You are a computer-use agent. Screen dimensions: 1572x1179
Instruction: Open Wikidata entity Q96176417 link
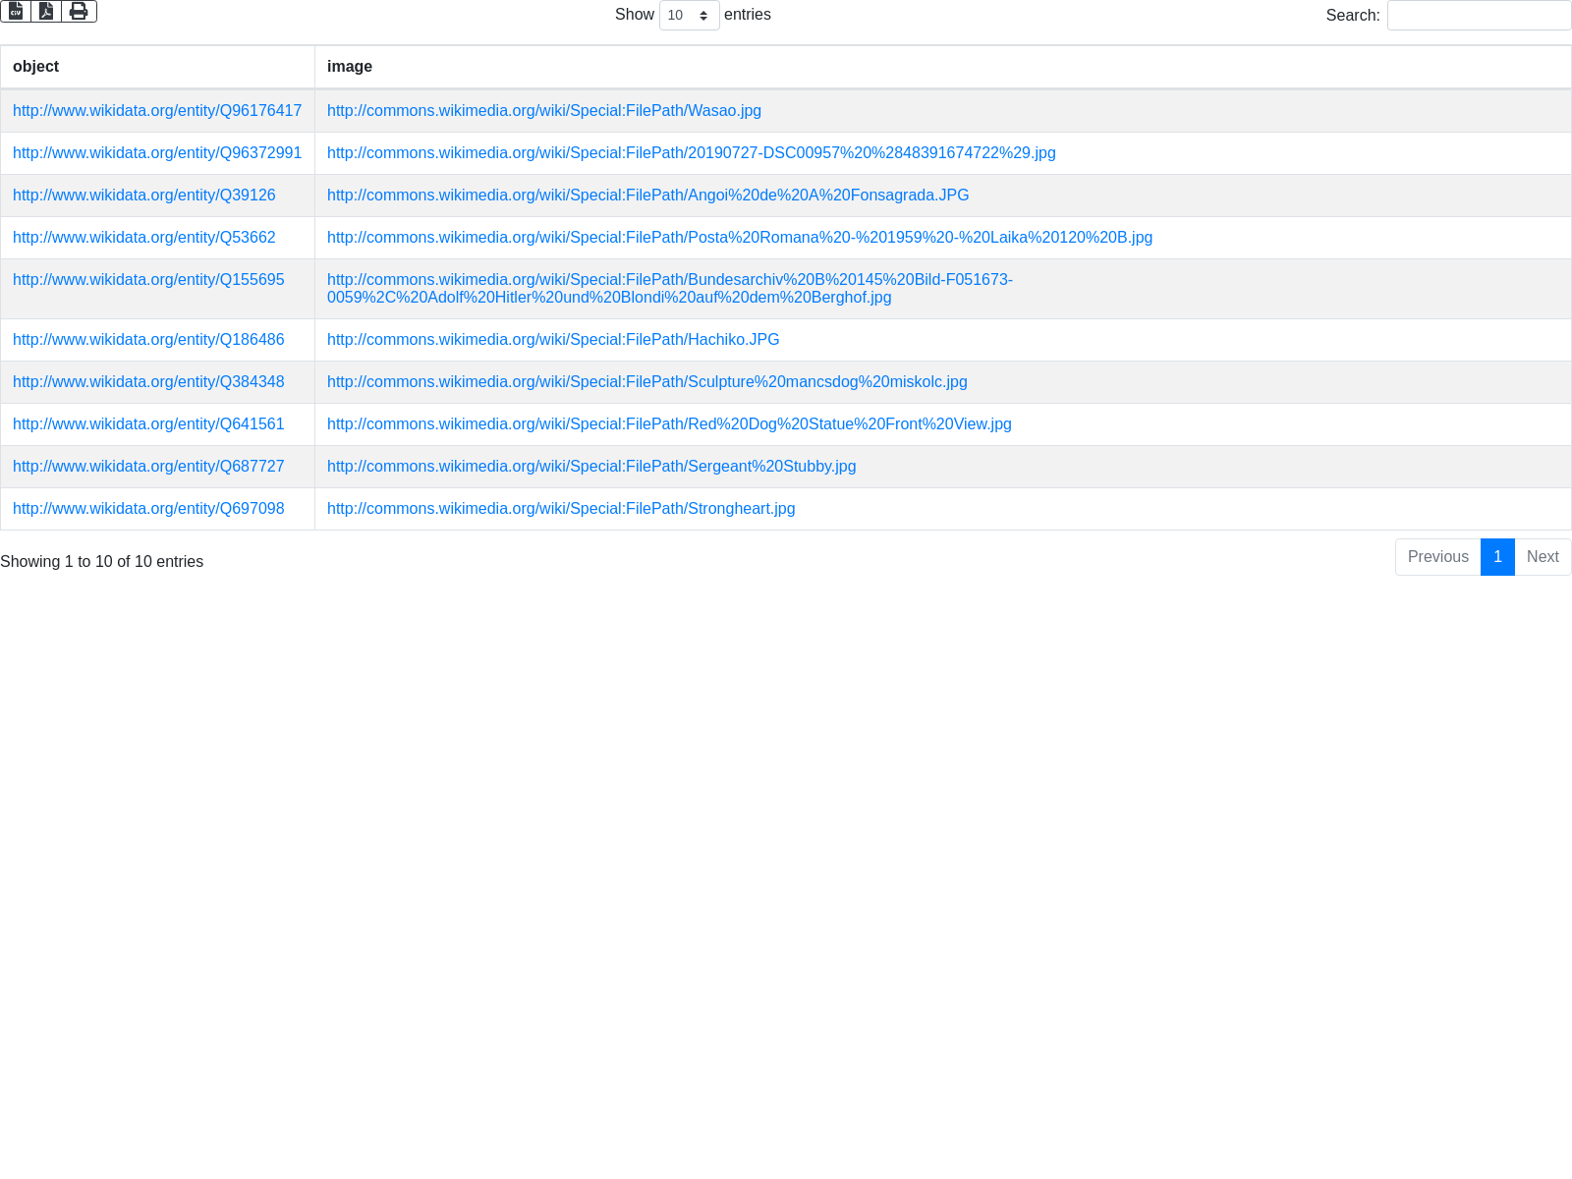click(x=157, y=111)
